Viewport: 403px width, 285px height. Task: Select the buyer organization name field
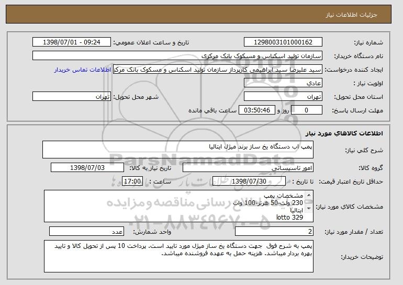coord(177,56)
